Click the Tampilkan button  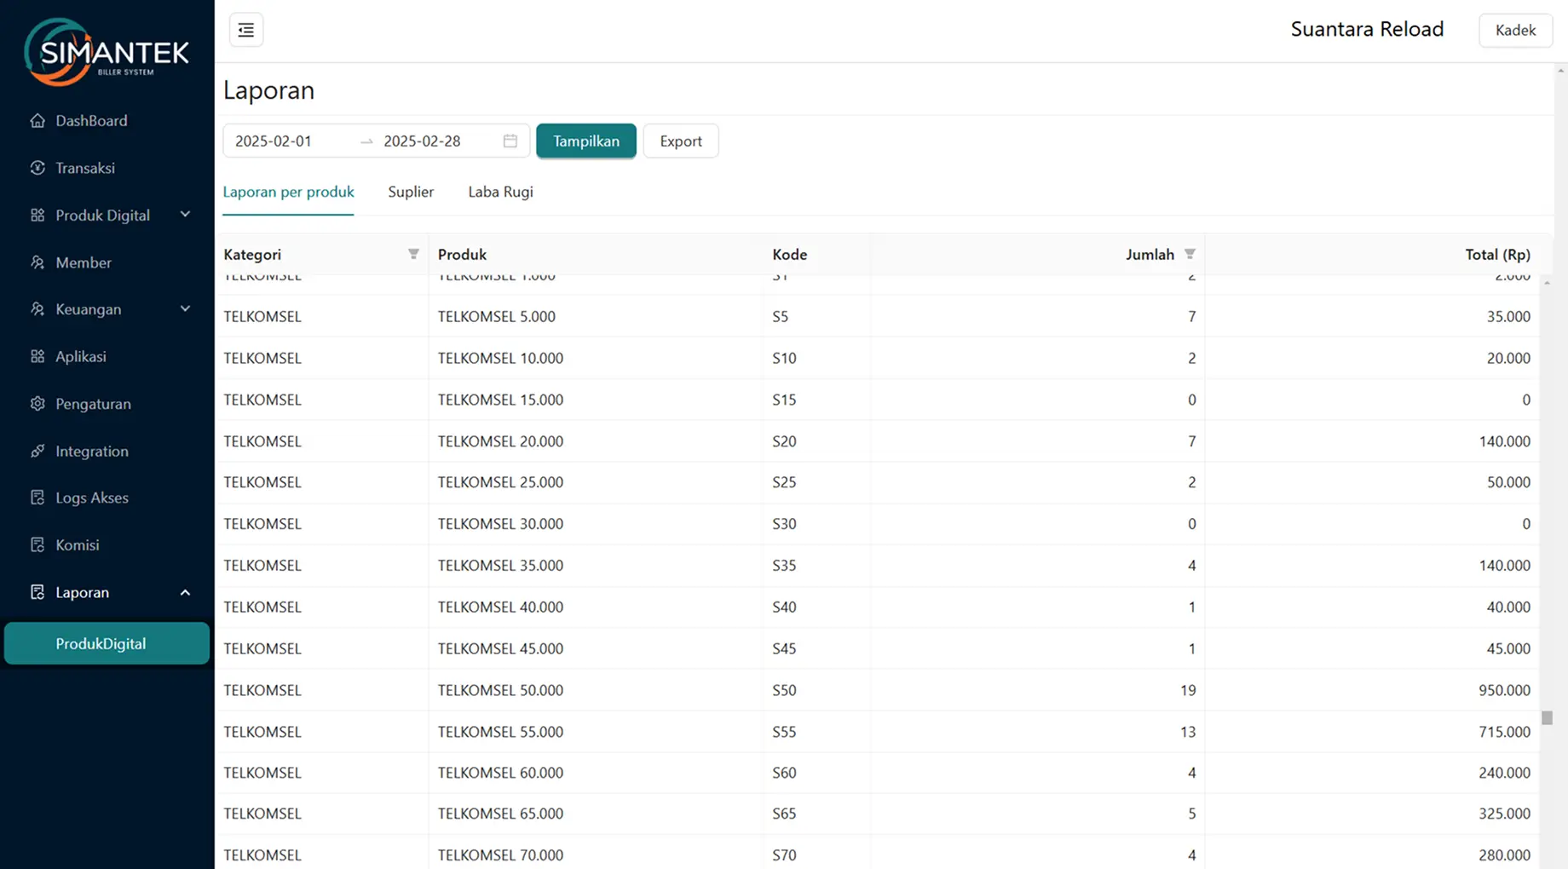pos(586,141)
